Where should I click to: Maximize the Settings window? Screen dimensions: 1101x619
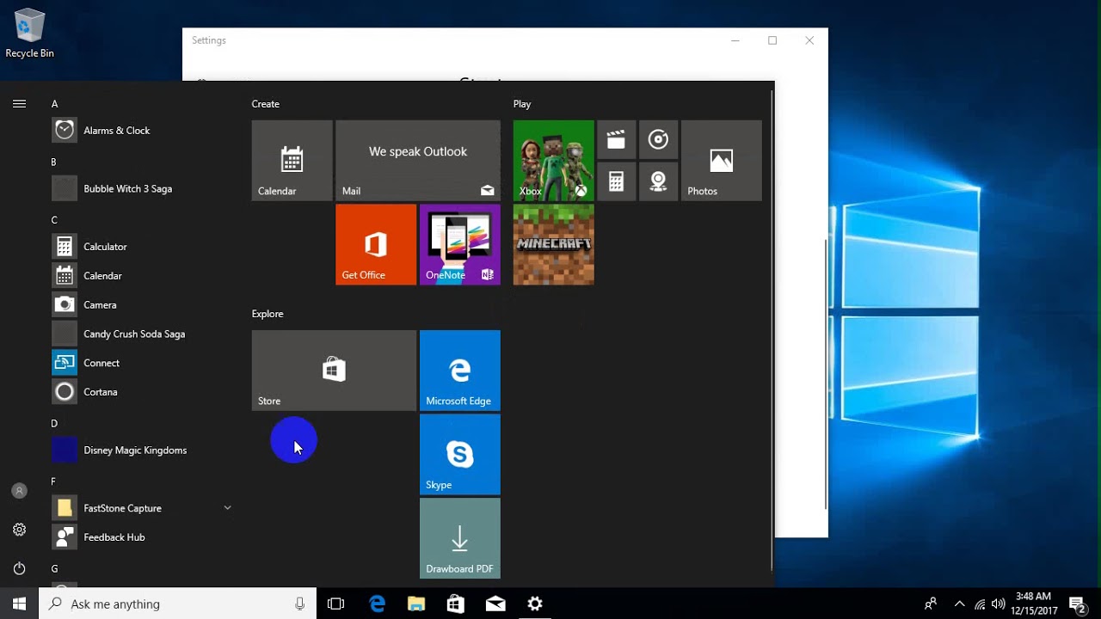tap(772, 40)
